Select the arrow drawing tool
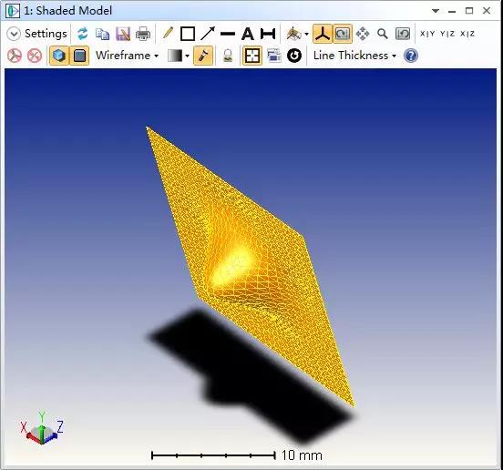This screenshot has height=470, width=503. (x=208, y=34)
